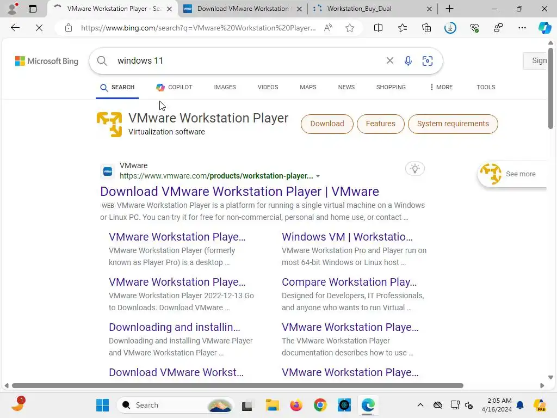
Task: Open the notification bell in tray
Action: pyautogui.click(x=520, y=405)
